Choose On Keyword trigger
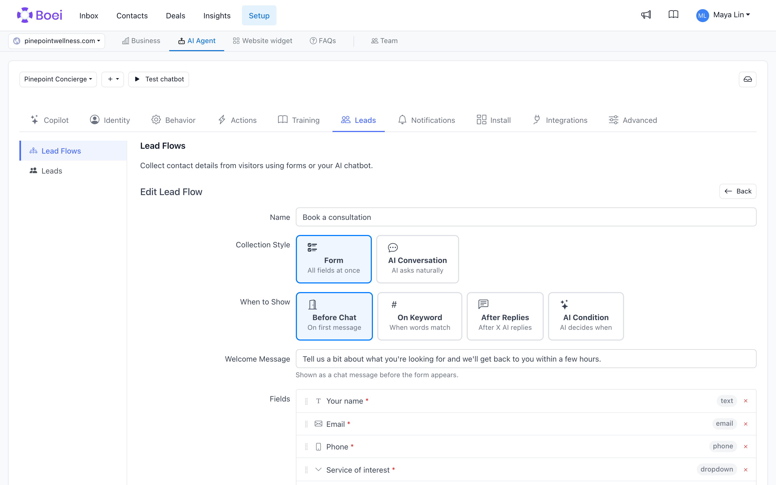The image size is (776, 485). coord(420,316)
